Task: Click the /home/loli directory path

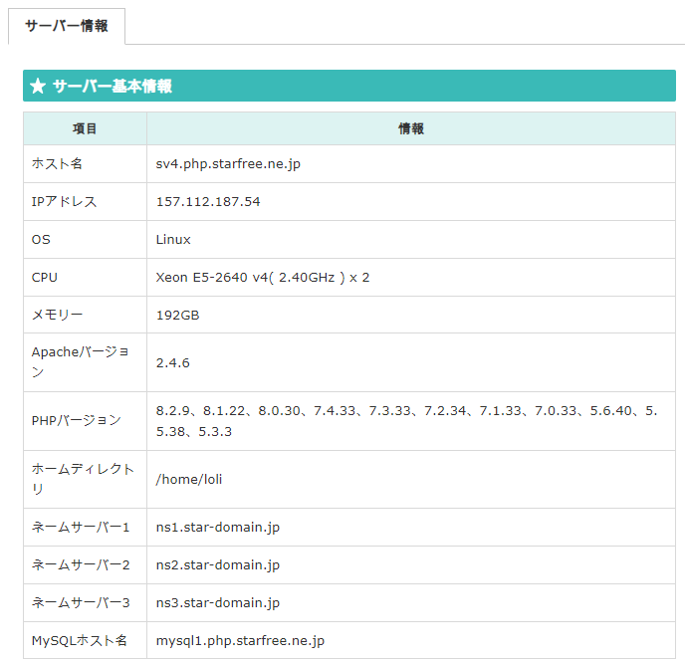Action: click(x=189, y=480)
